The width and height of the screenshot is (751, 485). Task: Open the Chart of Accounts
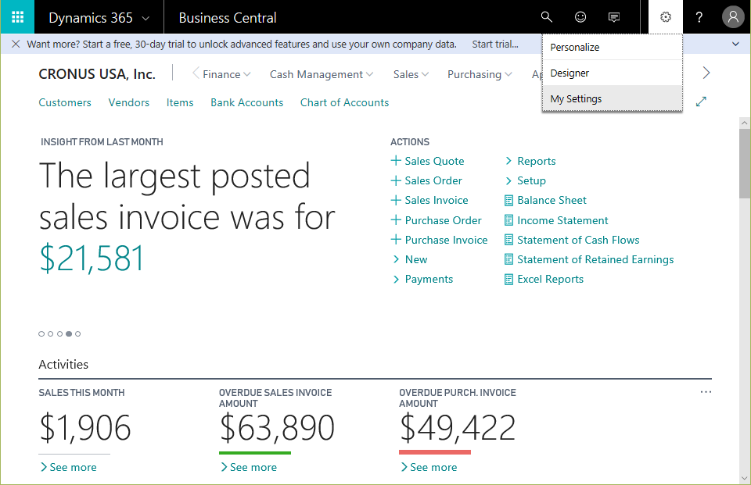pyautogui.click(x=344, y=102)
